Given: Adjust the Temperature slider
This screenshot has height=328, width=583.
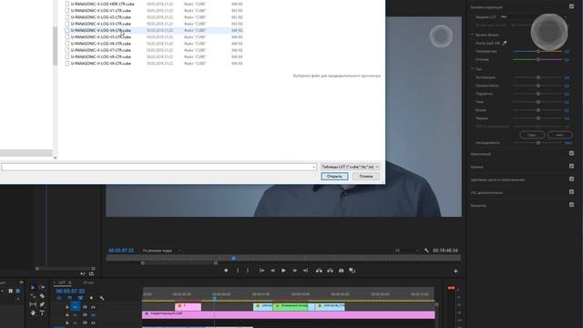Looking at the screenshot, I should point(537,51).
